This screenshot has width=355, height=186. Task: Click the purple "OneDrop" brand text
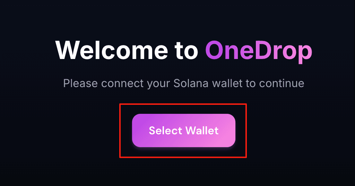click(x=259, y=52)
